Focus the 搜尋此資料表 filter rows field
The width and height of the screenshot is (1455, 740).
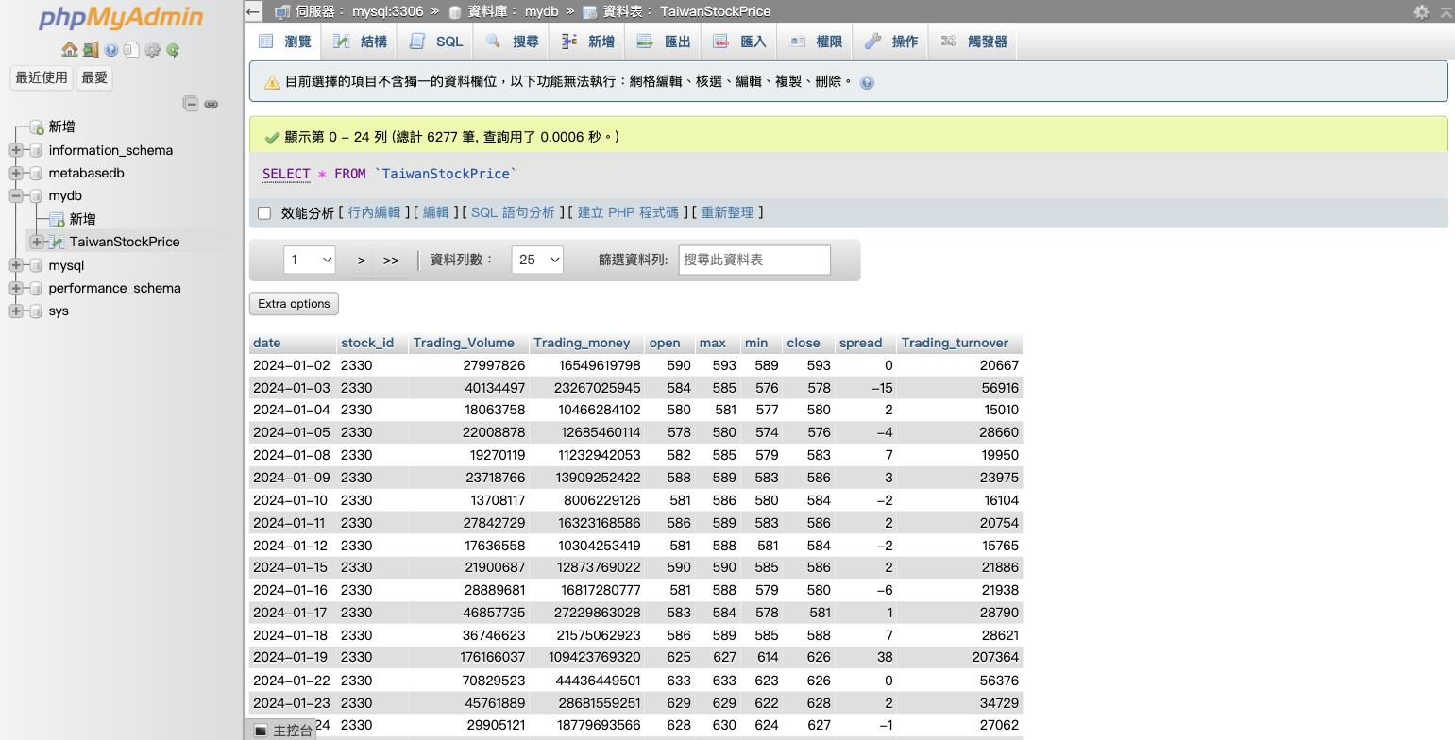pos(754,260)
